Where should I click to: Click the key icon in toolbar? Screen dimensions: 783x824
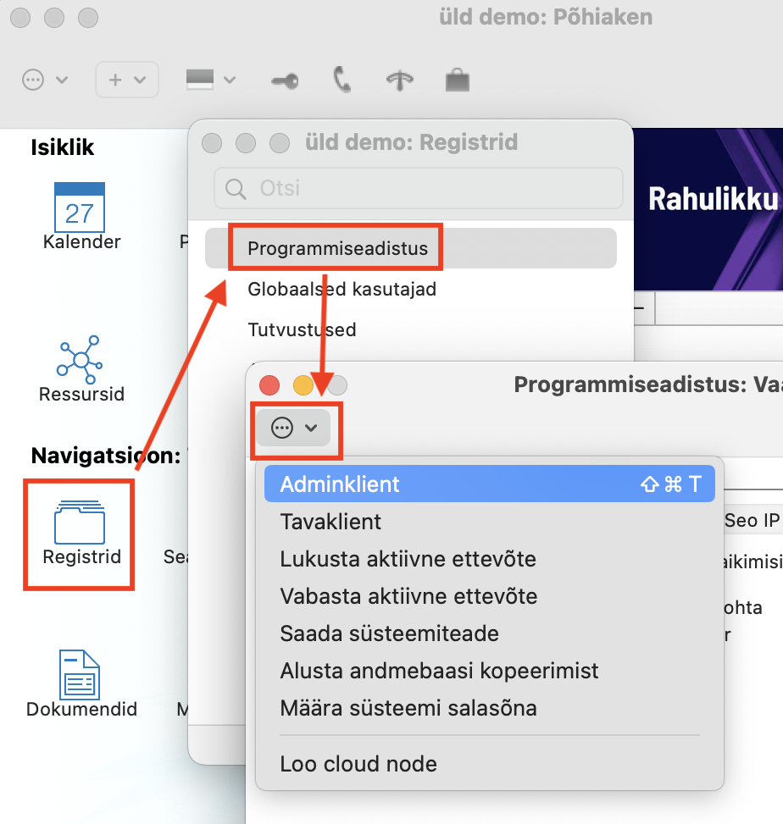coord(284,80)
